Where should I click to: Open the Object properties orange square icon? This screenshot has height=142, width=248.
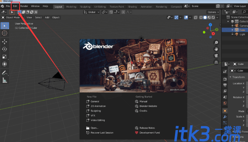(x=225, y=111)
